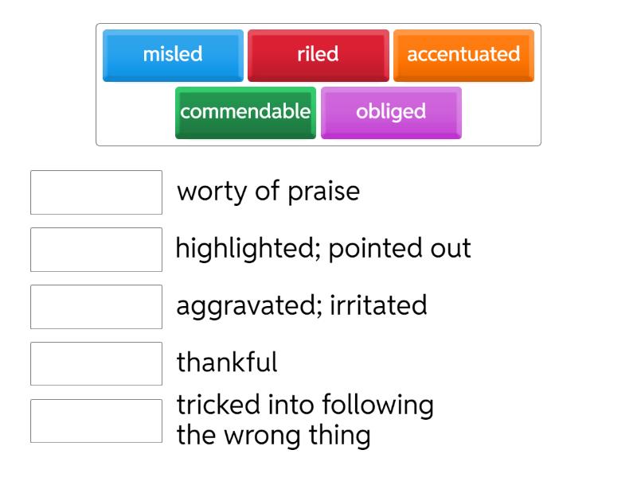The image size is (637, 477).
Task: Click the answer box for 'tricked into following'
Action: coord(96,419)
